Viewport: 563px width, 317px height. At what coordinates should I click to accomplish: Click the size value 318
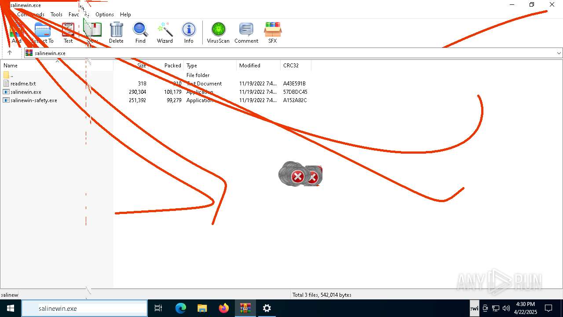pyautogui.click(x=142, y=84)
